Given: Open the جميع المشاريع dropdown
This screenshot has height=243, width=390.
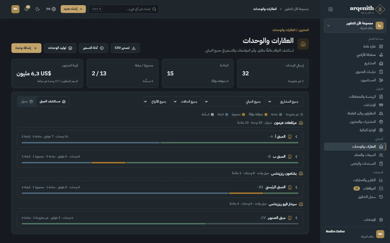Looking at the screenshot, I should [x=285, y=102].
